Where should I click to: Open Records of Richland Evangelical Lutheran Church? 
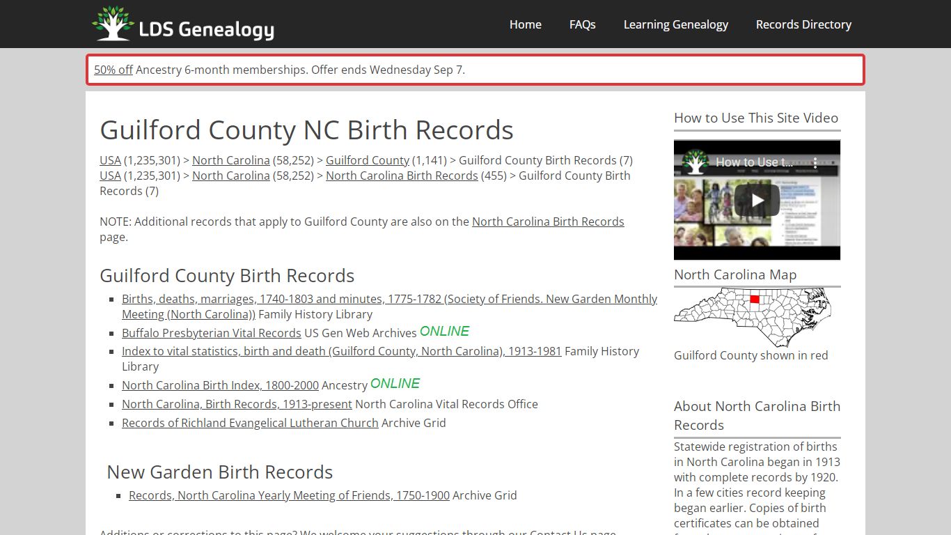(250, 423)
